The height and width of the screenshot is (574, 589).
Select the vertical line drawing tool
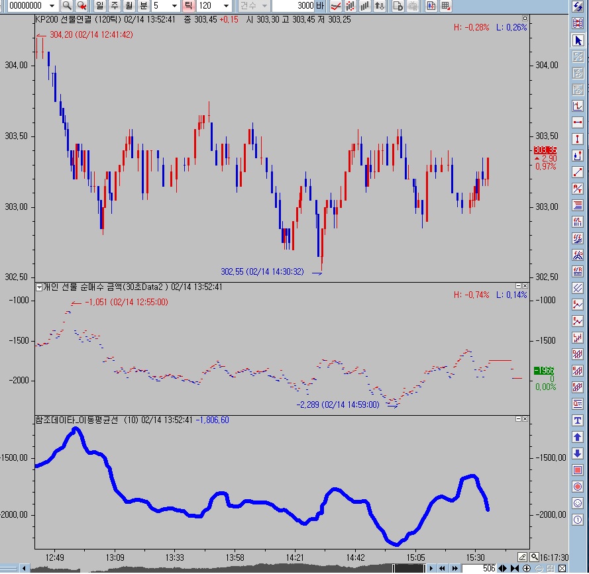[577, 139]
